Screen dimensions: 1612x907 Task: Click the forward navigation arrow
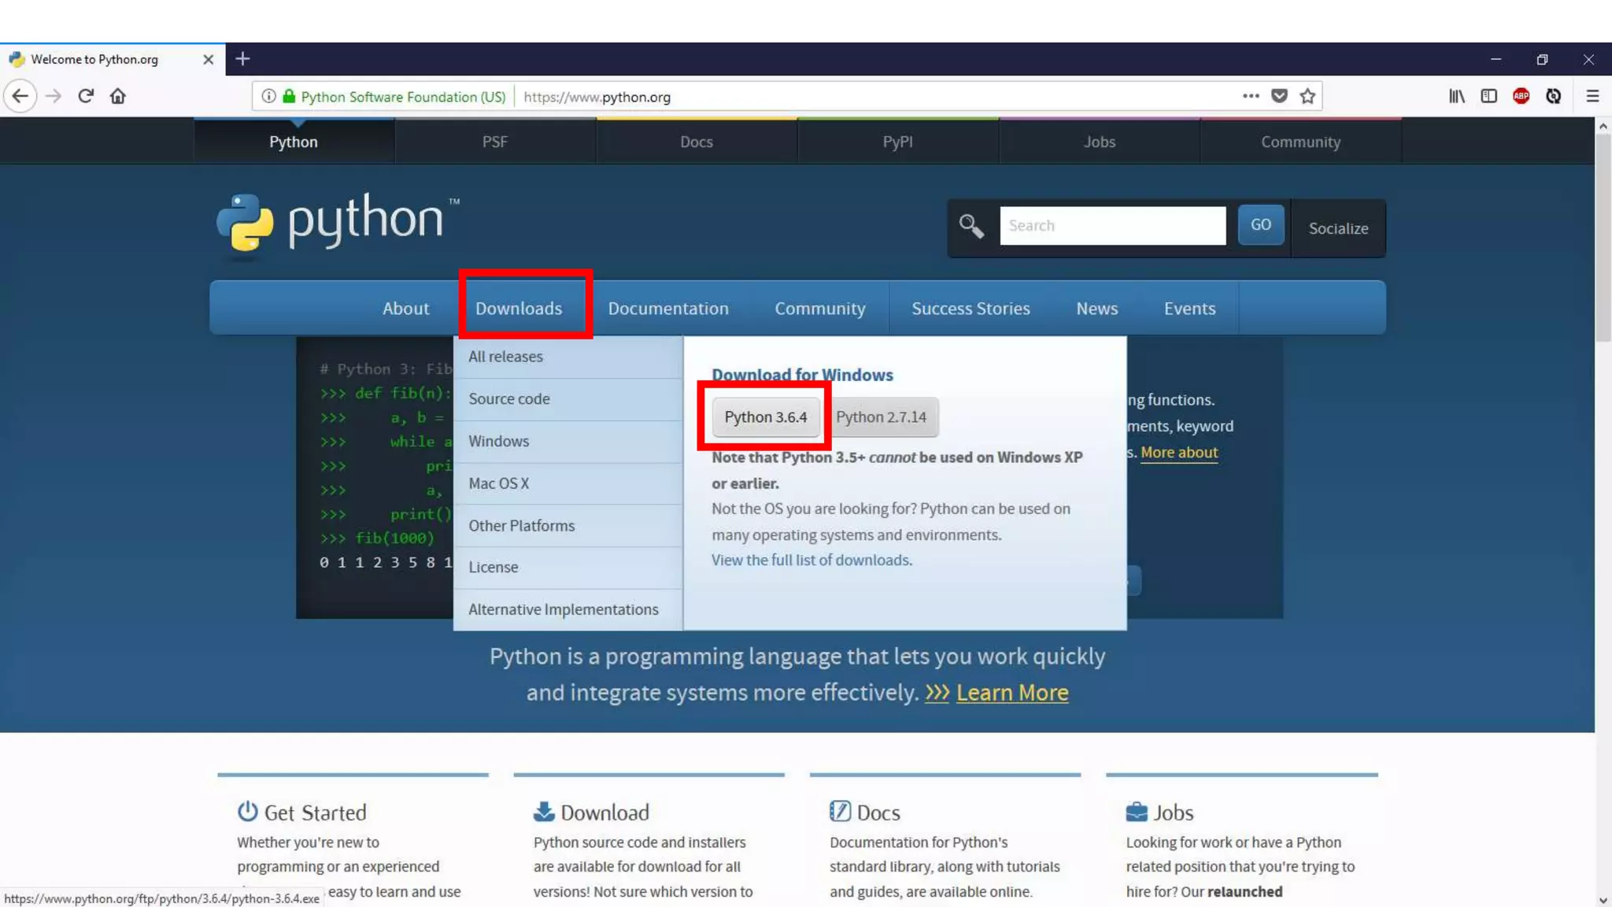click(x=54, y=96)
